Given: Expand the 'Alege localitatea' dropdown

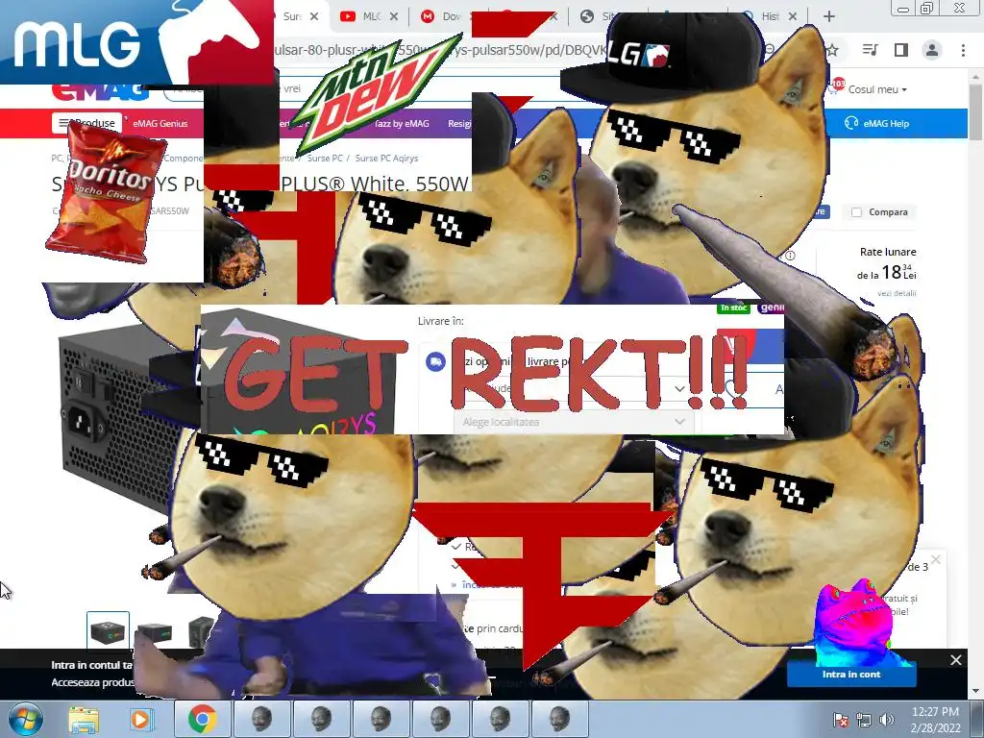Looking at the screenshot, I should (x=574, y=422).
